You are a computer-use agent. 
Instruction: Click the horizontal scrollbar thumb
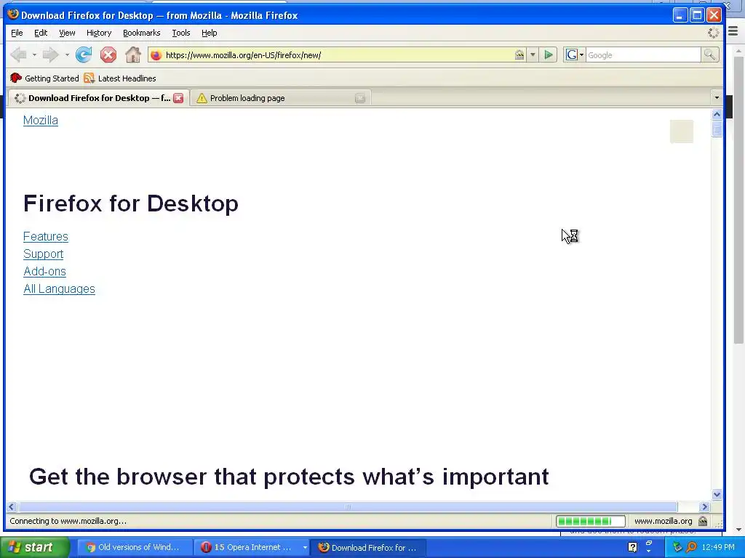click(347, 506)
